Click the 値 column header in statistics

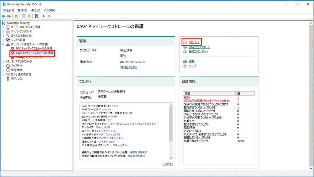click(x=245, y=93)
